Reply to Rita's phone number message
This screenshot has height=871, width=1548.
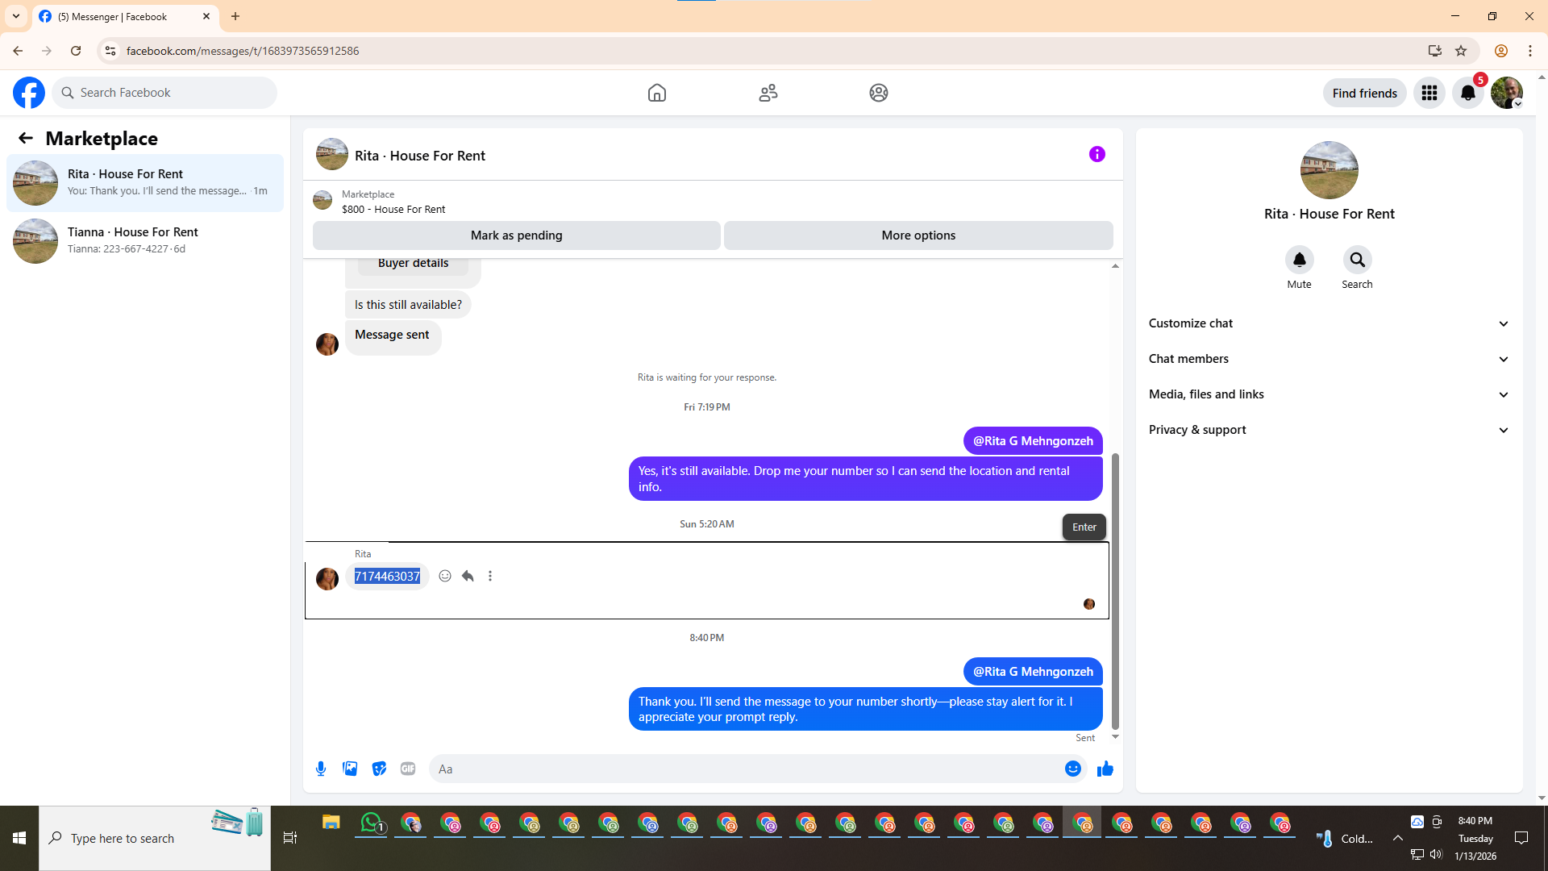click(x=468, y=576)
